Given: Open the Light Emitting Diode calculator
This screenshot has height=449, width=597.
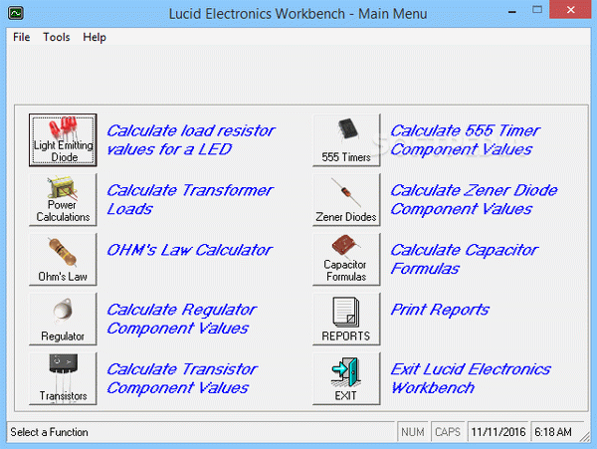Looking at the screenshot, I should coord(63,139).
